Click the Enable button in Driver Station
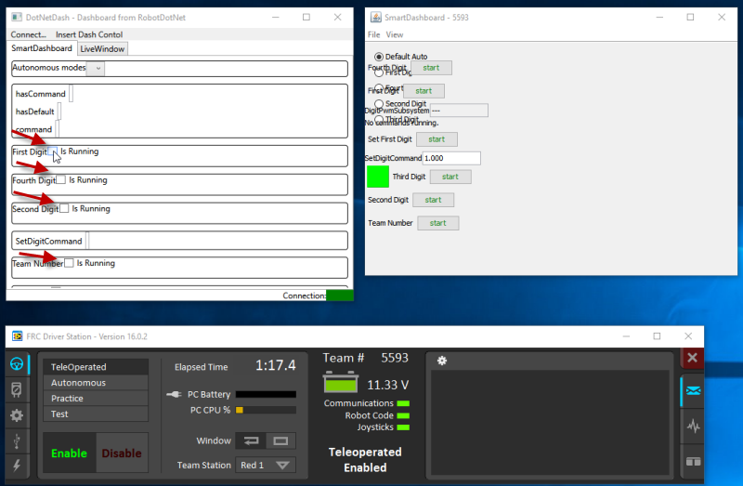The height and width of the screenshot is (486, 743). coord(69,453)
